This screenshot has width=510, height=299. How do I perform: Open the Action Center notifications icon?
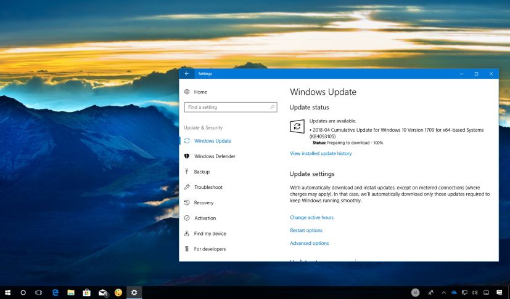coord(500,292)
